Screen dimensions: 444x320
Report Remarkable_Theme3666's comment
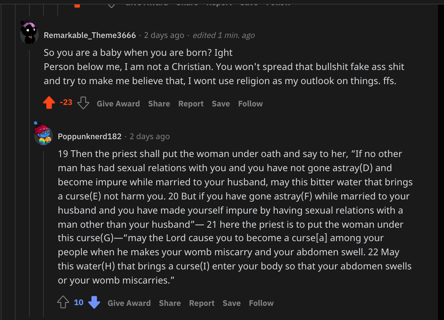coord(191,104)
